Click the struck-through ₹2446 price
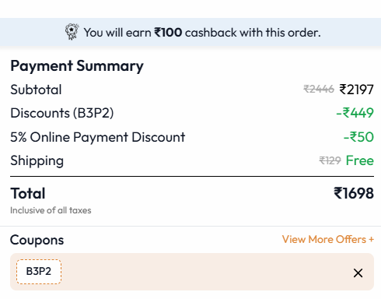Viewport: 381px width, 299px height. (319, 89)
